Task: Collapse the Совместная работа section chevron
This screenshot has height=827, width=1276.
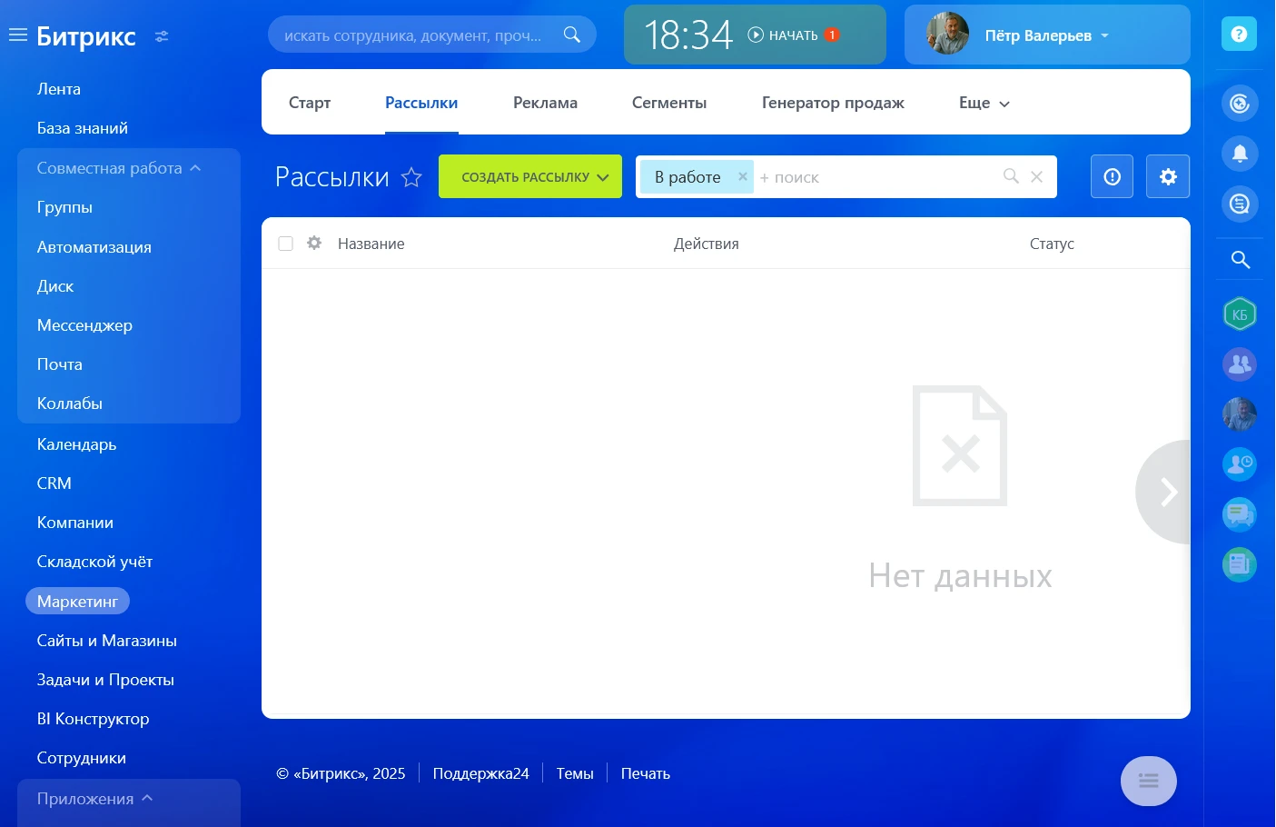Action: pos(196,167)
